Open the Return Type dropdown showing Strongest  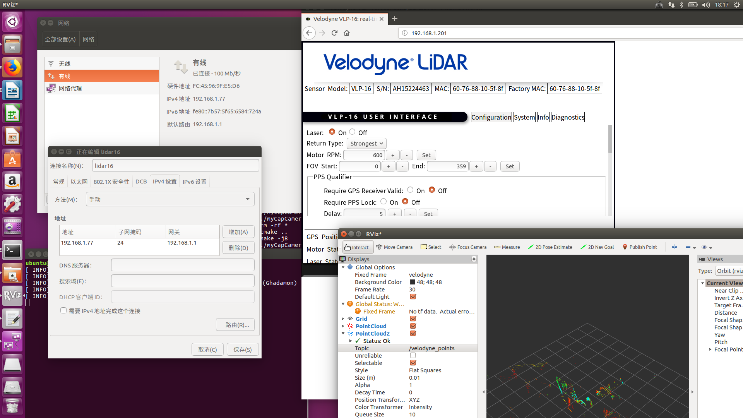tap(366, 143)
